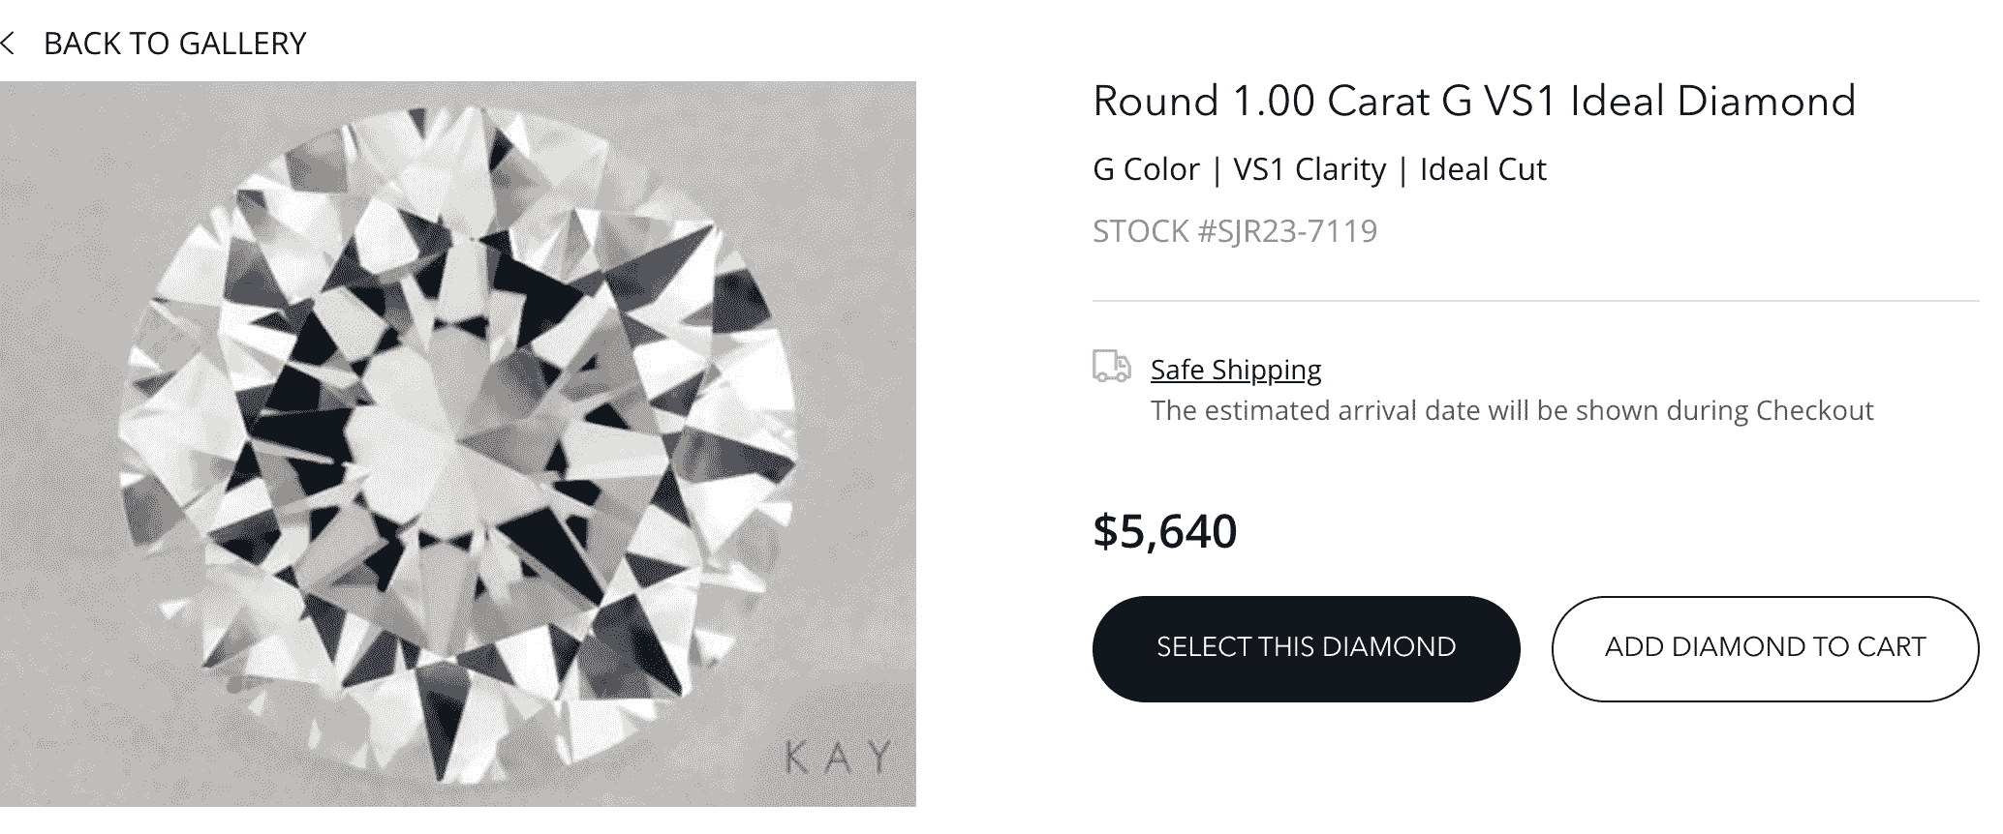Click the KAY watermark logo on image

tap(838, 758)
